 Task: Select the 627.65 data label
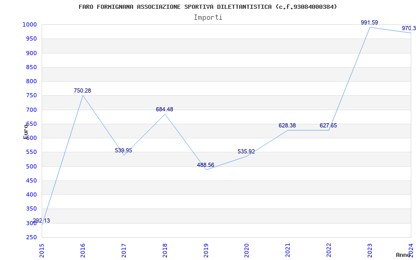pos(328,125)
